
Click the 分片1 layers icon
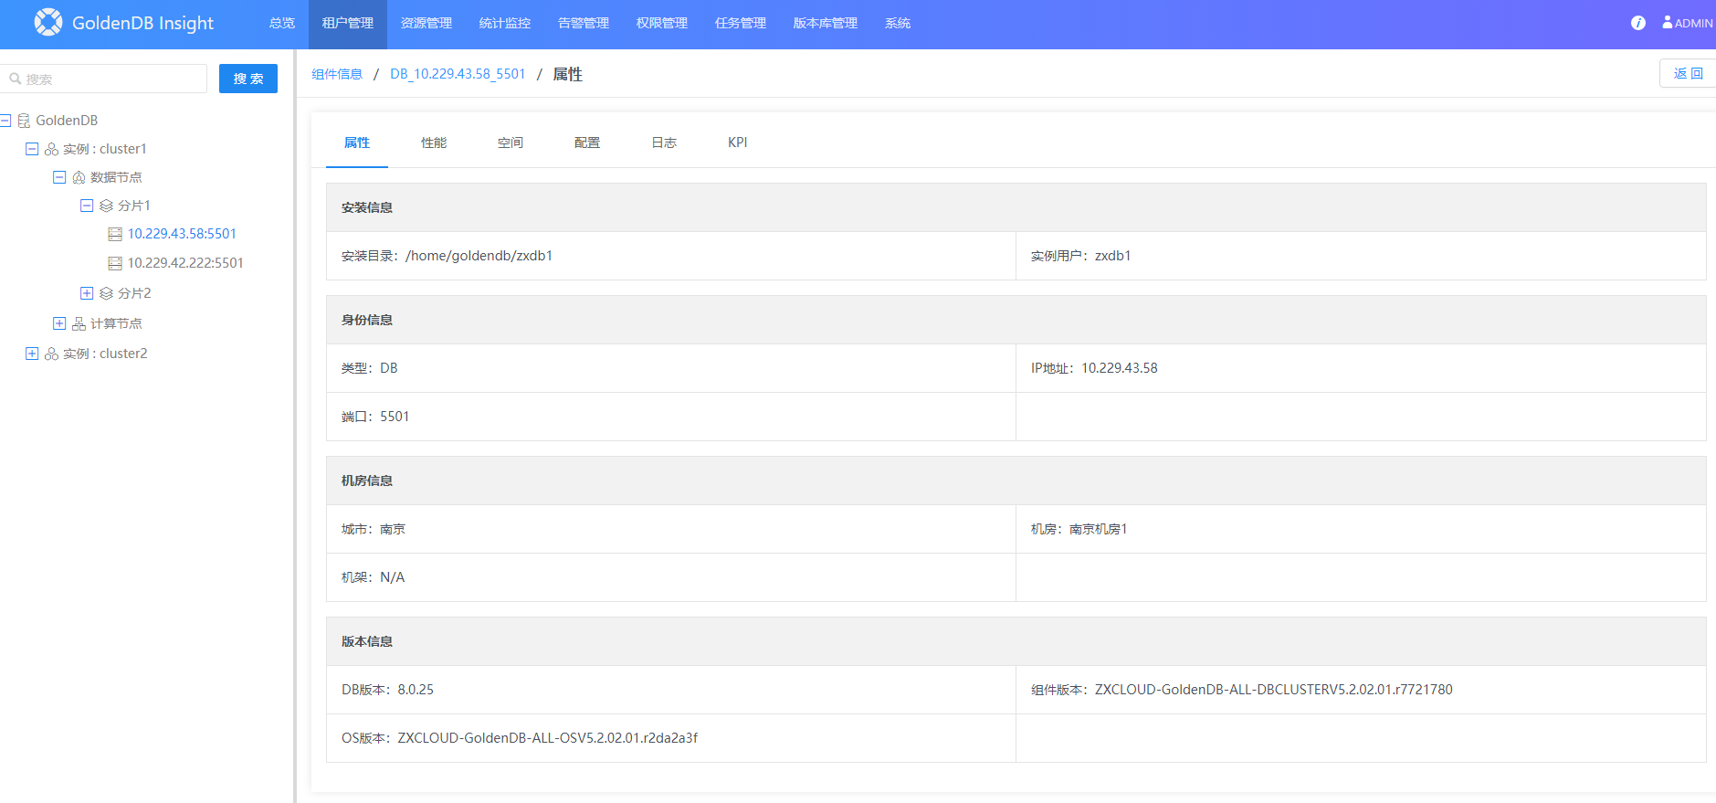click(x=106, y=206)
